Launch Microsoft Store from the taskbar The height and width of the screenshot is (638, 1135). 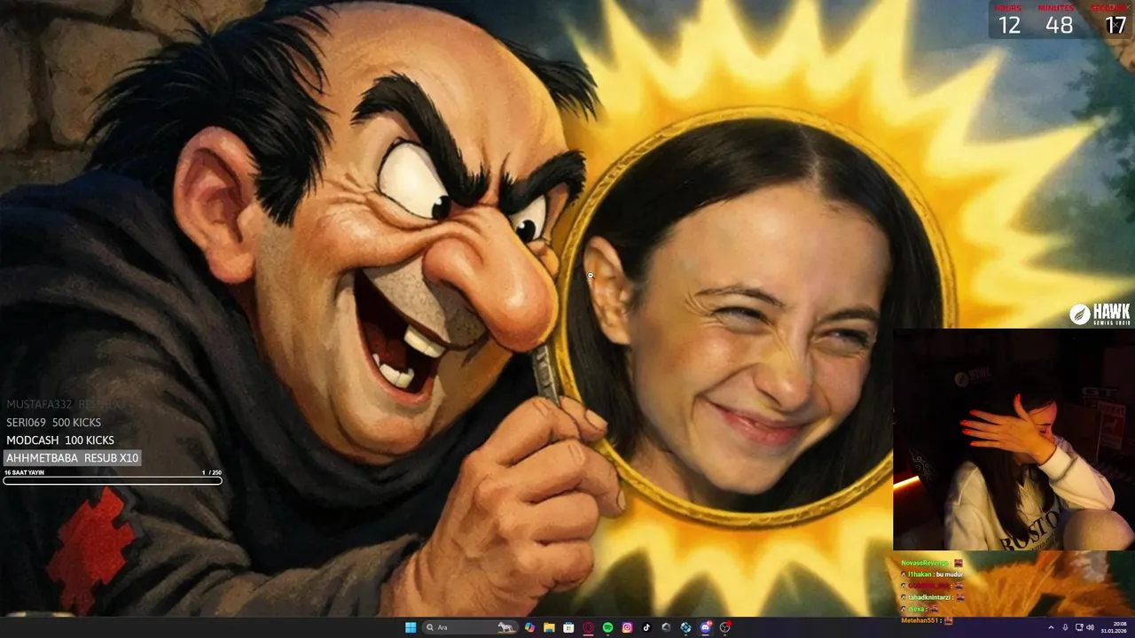(568, 627)
